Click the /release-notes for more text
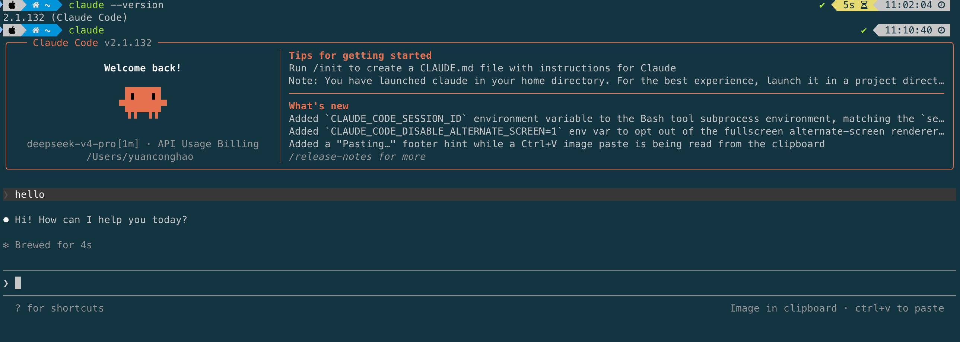The image size is (960, 342). pyautogui.click(x=357, y=157)
